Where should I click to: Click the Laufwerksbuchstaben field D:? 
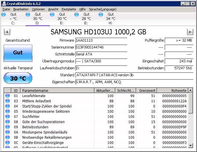point(101,68)
